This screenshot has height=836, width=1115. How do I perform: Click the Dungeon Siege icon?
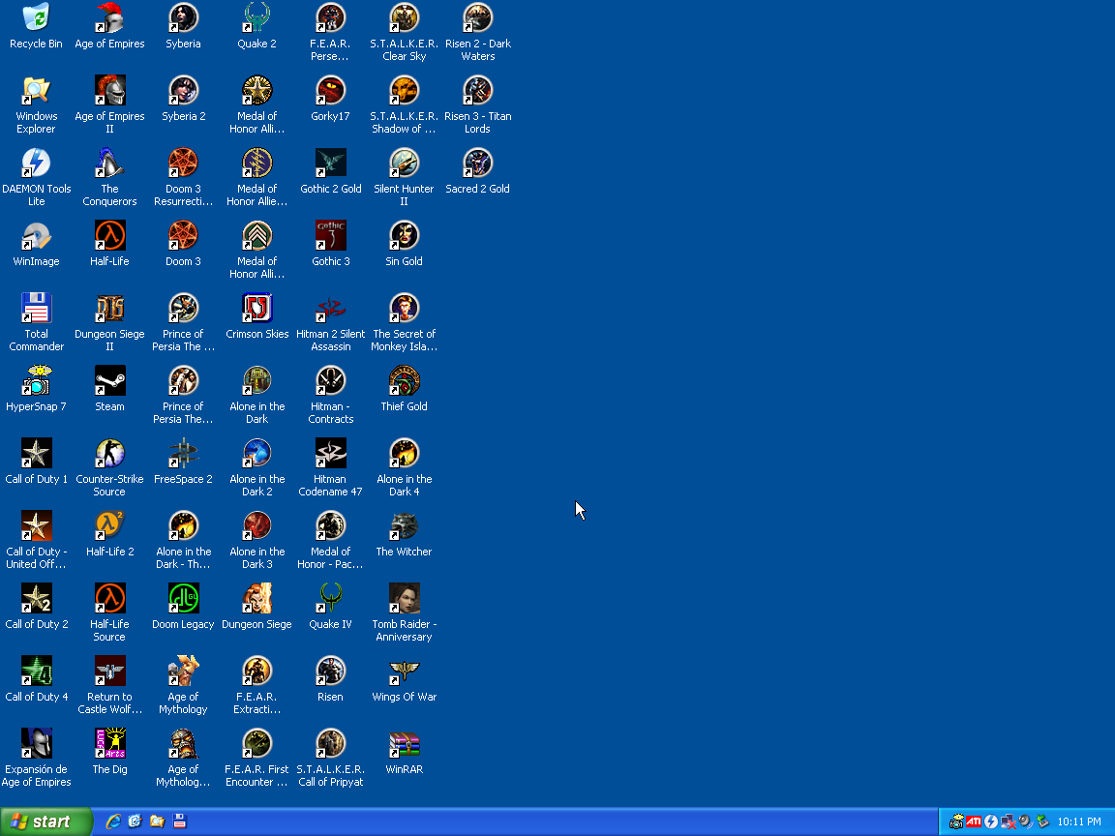click(x=256, y=599)
